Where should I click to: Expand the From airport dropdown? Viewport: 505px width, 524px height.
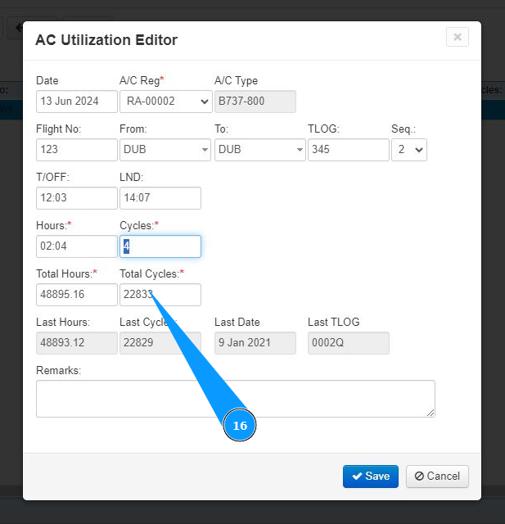pos(165,150)
